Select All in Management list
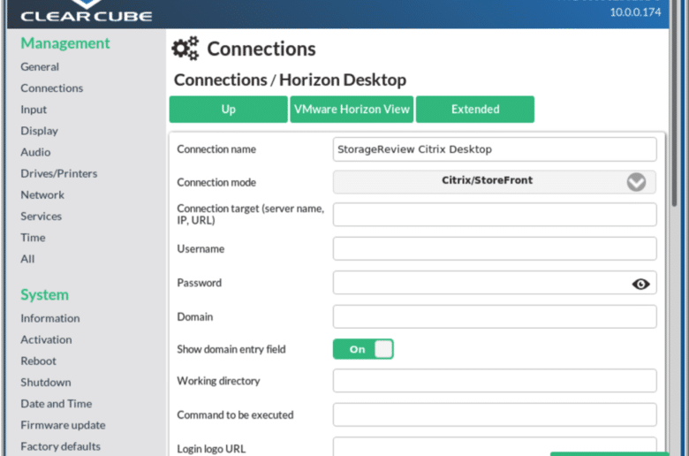 click(x=27, y=259)
